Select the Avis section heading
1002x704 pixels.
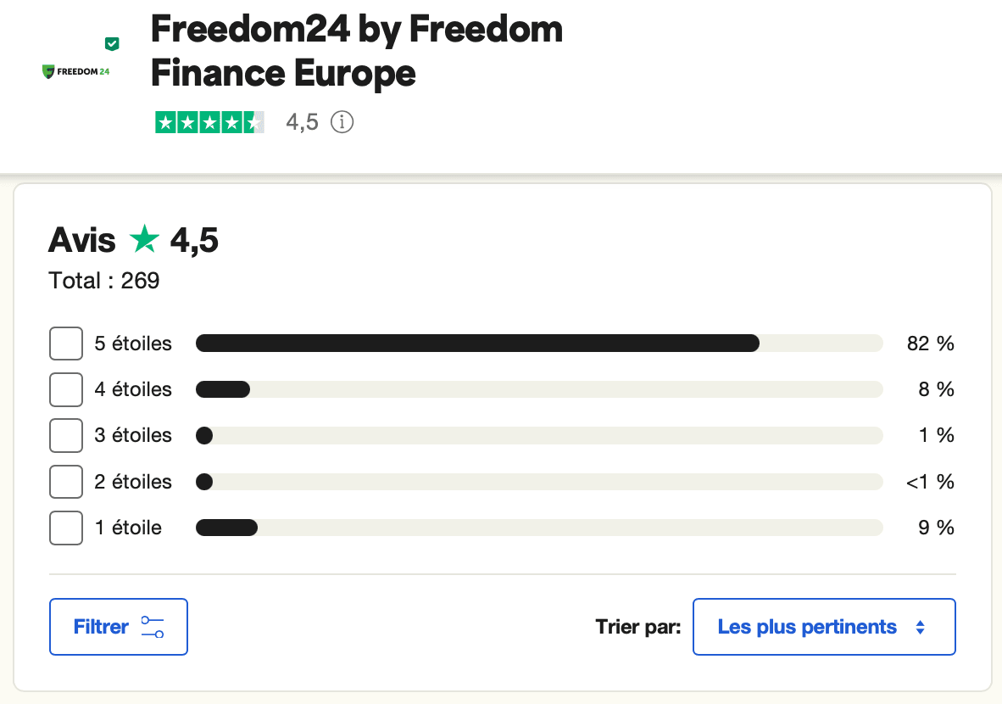82,239
